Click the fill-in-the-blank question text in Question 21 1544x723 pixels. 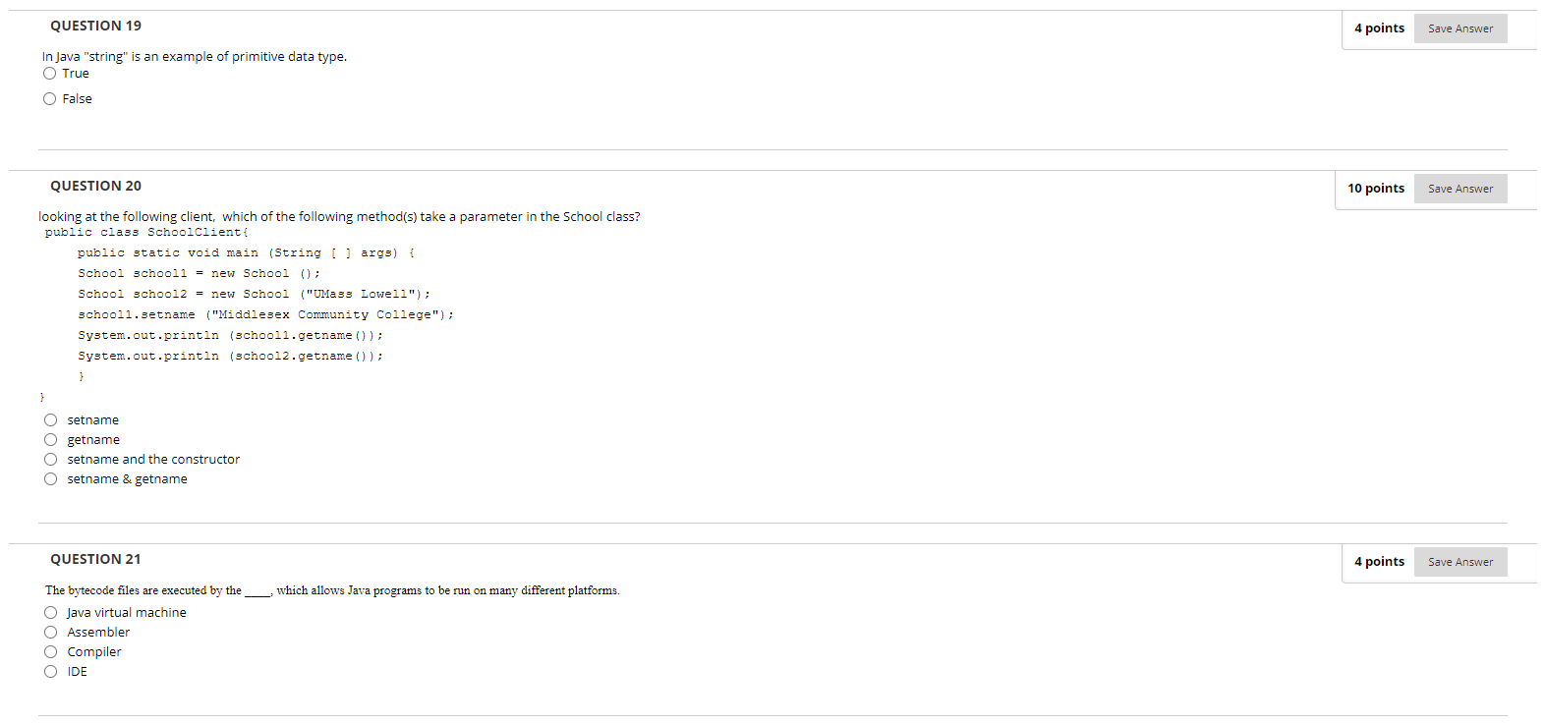(331, 589)
